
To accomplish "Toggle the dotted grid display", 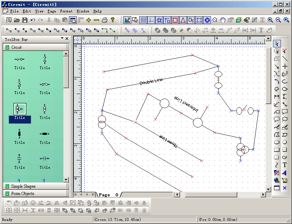I will [x=143, y=20].
